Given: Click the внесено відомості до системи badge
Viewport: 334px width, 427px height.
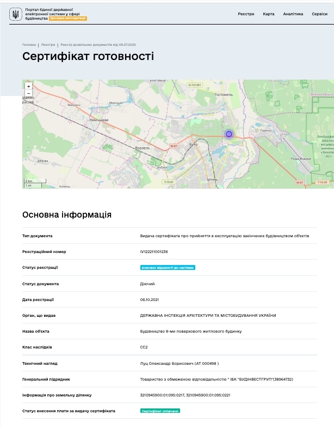Looking at the screenshot, I should click(x=168, y=268).
